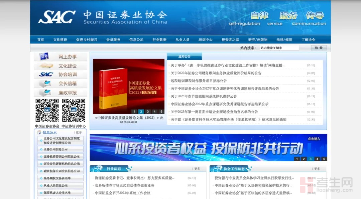Image resolution: width=361 pixels, height=199 pixels.
Task: Click 点击进入 on investor banner
Action: pyautogui.click(x=314, y=139)
